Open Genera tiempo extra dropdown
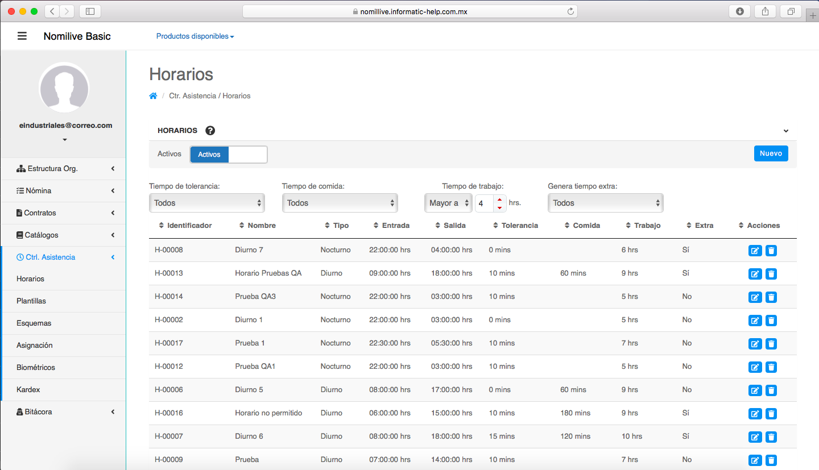The height and width of the screenshot is (470, 819). coord(605,203)
